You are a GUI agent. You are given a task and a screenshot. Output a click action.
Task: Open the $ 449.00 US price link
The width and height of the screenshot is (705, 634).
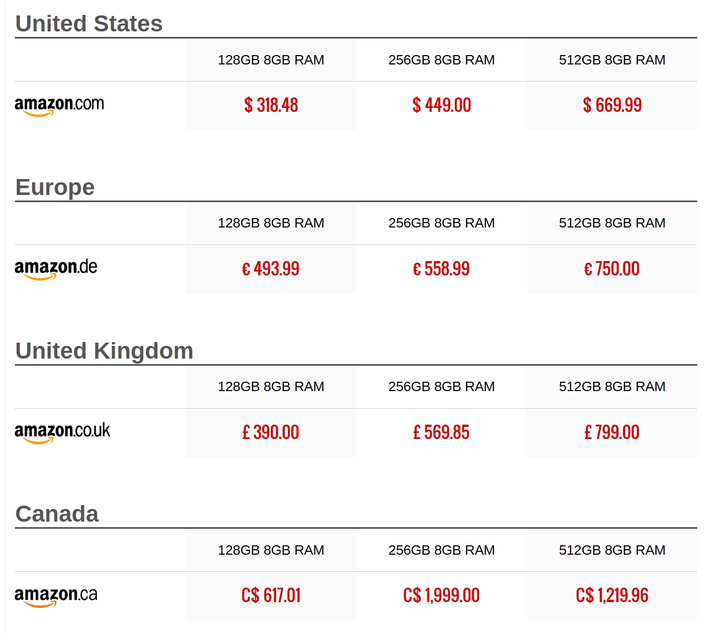click(442, 105)
